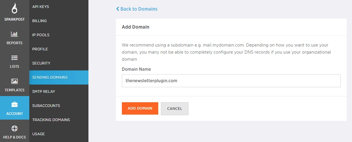
Task: Go to Subaccounts page
Action: coord(46,105)
